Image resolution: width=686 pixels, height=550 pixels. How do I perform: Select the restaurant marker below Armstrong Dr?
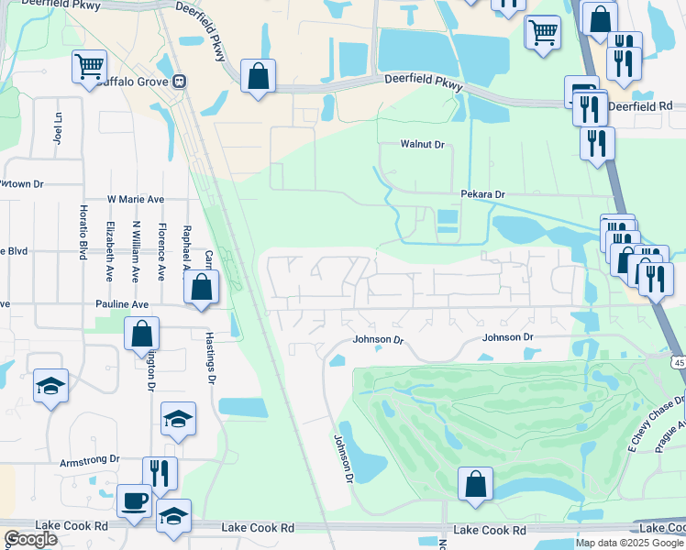[160, 473]
